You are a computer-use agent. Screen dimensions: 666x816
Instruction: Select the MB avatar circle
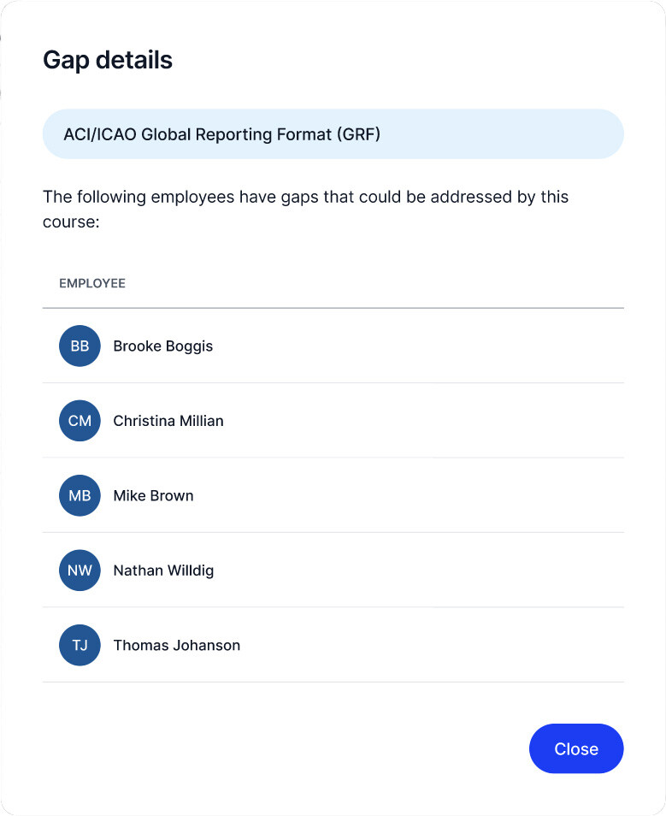(x=80, y=496)
